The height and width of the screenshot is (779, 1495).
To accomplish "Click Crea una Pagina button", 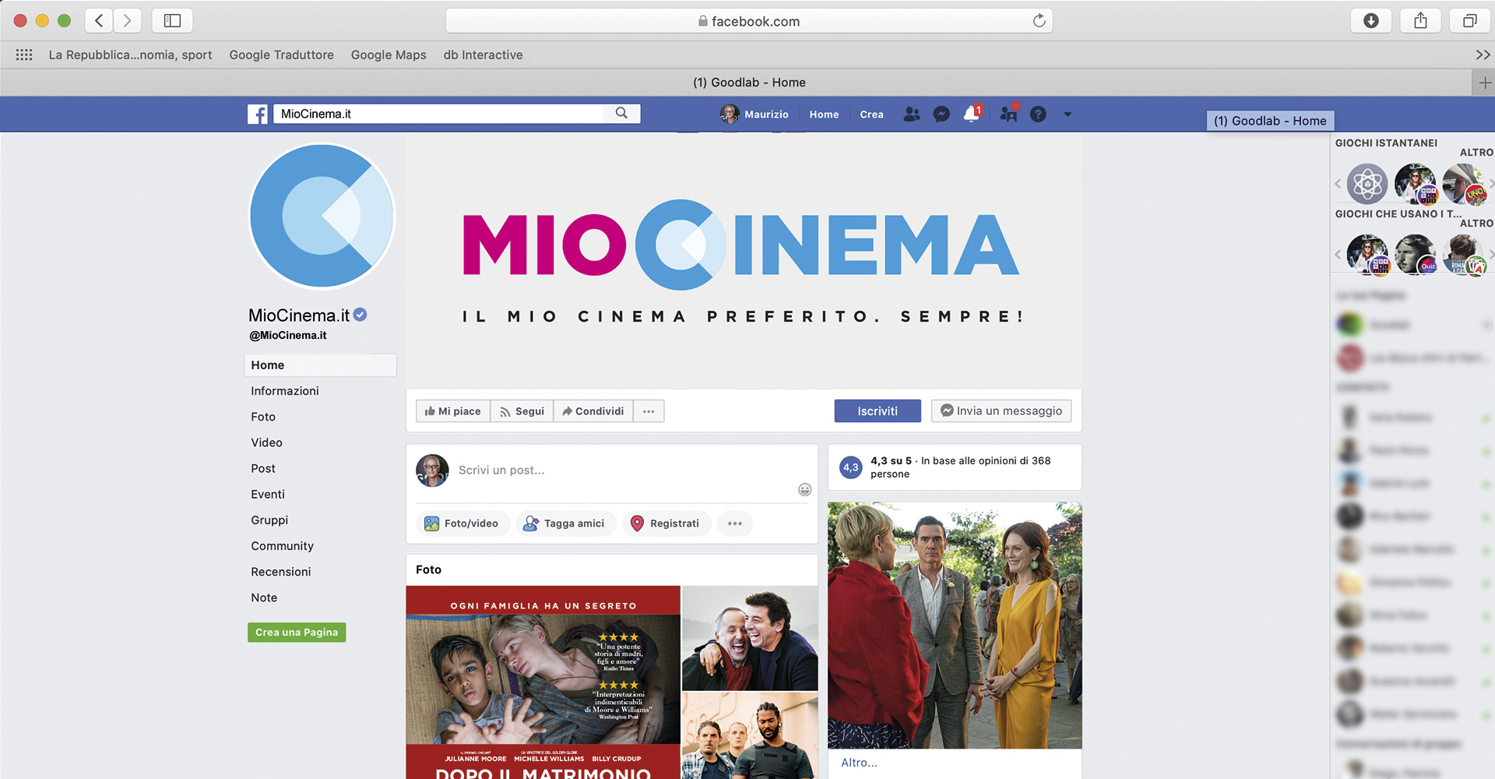I will pyautogui.click(x=297, y=633).
